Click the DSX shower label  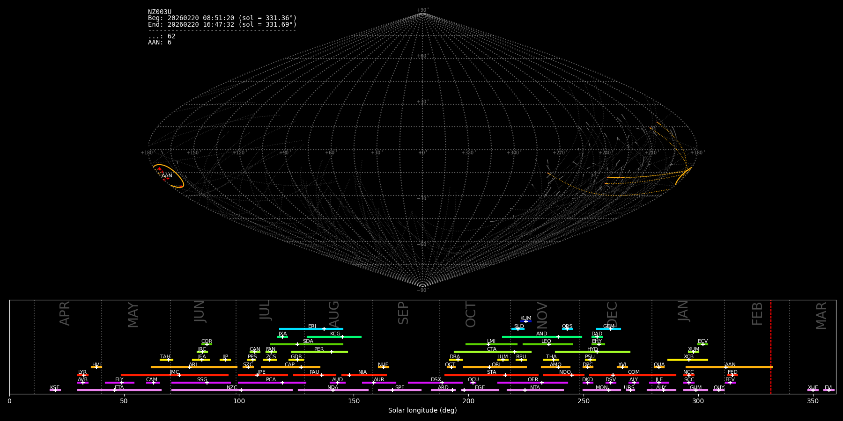(x=436, y=380)
